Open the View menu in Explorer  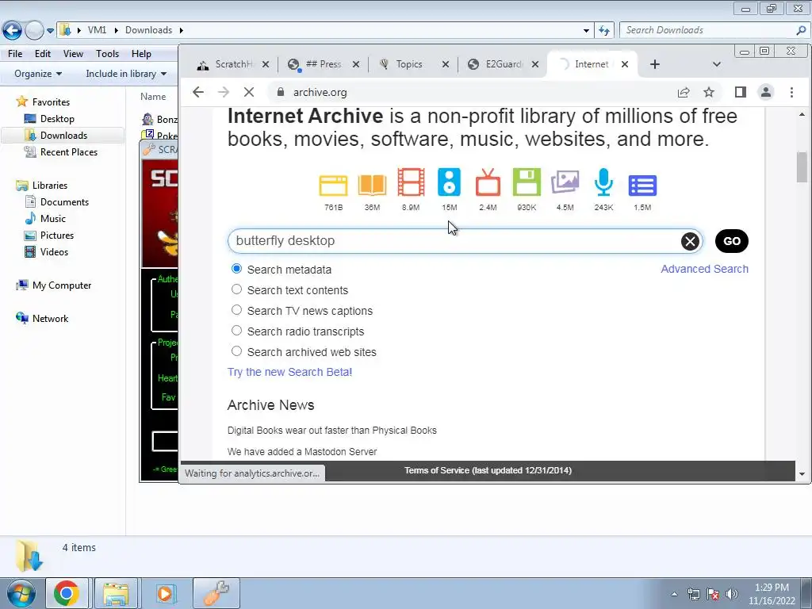coord(73,54)
